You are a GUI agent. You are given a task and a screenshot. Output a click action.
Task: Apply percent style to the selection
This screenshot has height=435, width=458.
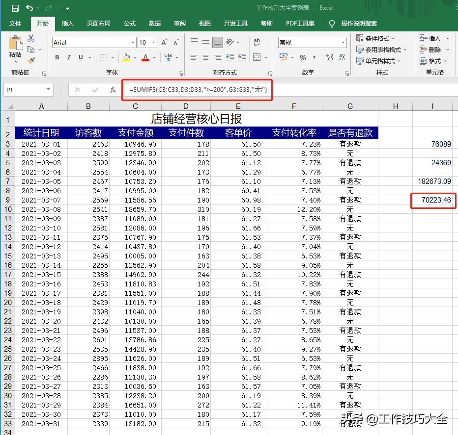(303, 56)
